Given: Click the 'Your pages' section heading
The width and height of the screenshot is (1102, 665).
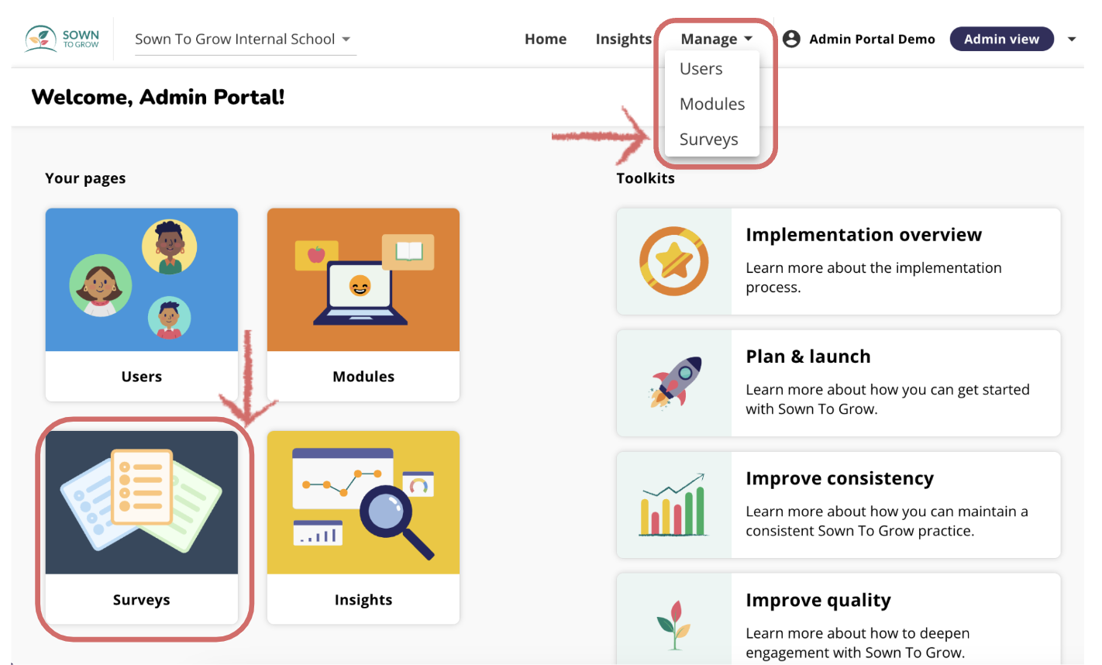Looking at the screenshot, I should point(85,178).
